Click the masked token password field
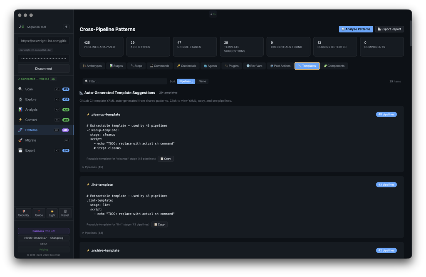This screenshot has width=426, height=277. tap(43, 58)
